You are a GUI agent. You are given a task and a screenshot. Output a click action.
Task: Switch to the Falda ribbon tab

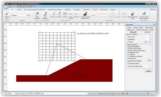(19, 10)
